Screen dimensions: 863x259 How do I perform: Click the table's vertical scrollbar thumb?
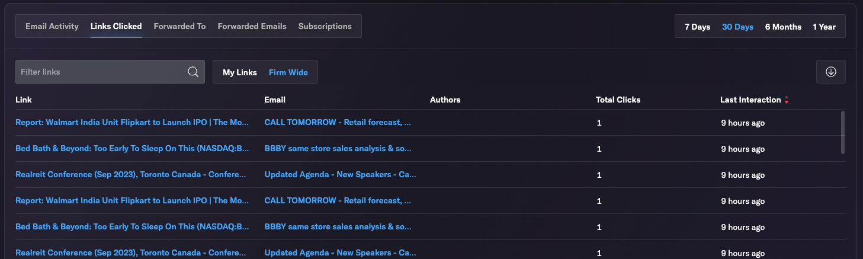pyautogui.click(x=842, y=132)
